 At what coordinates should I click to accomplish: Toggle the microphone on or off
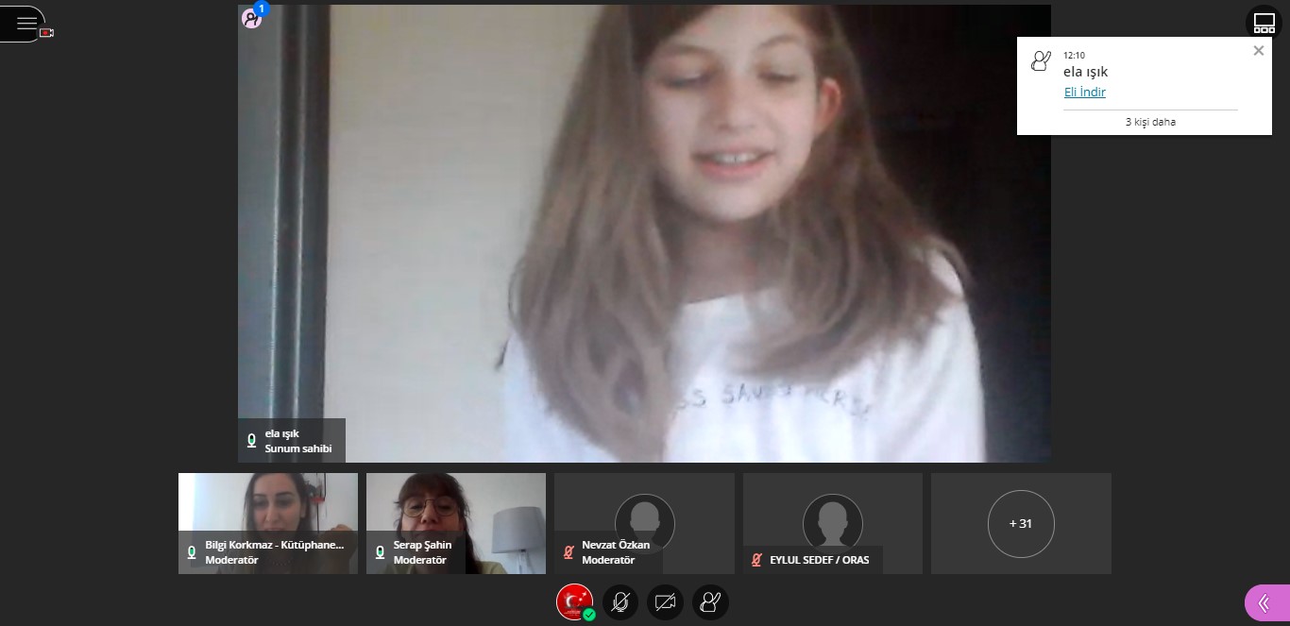[620, 602]
